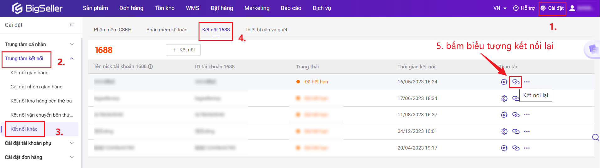
Task: Open more options for 20/04/2023 19:17 row
Action: [x=527, y=148]
